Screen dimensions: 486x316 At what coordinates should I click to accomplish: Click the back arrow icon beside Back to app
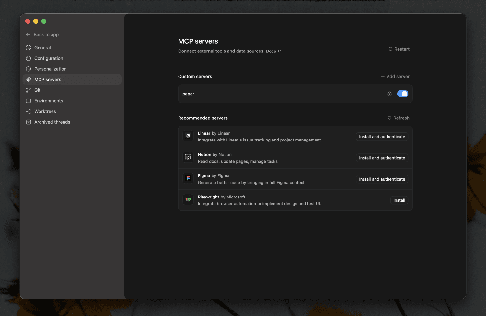[28, 35]
